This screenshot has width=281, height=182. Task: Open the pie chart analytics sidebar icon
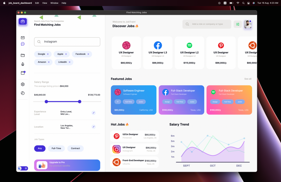coord(23,93)
